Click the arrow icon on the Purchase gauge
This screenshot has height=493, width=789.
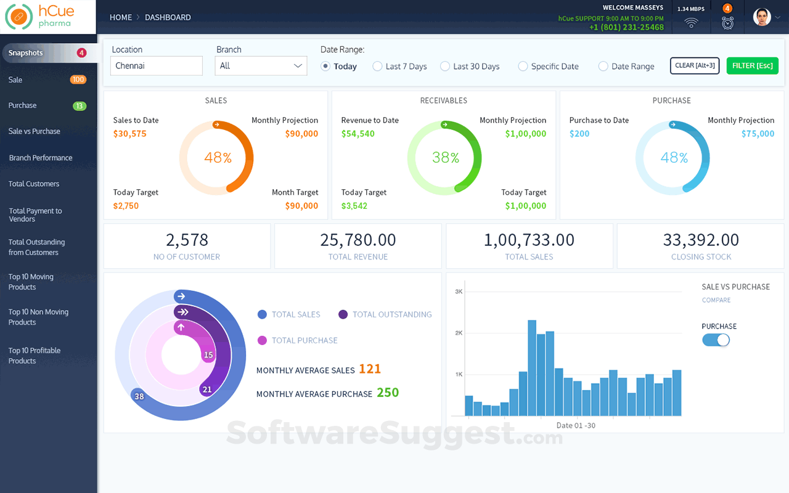coord(672,124)
